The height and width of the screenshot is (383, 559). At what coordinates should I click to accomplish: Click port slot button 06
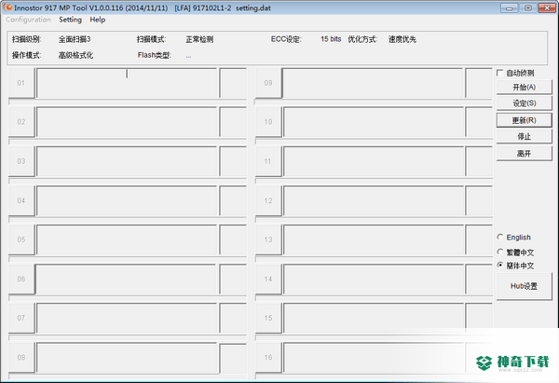tap(21, 279)
